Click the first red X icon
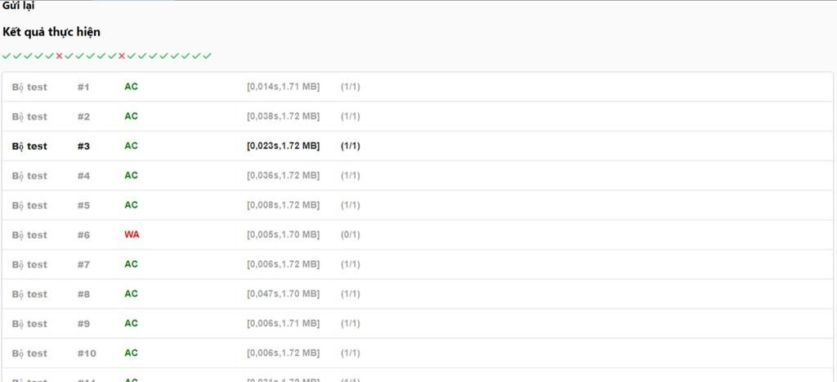The width and height of the screenshot is (837, 382). 59,56
